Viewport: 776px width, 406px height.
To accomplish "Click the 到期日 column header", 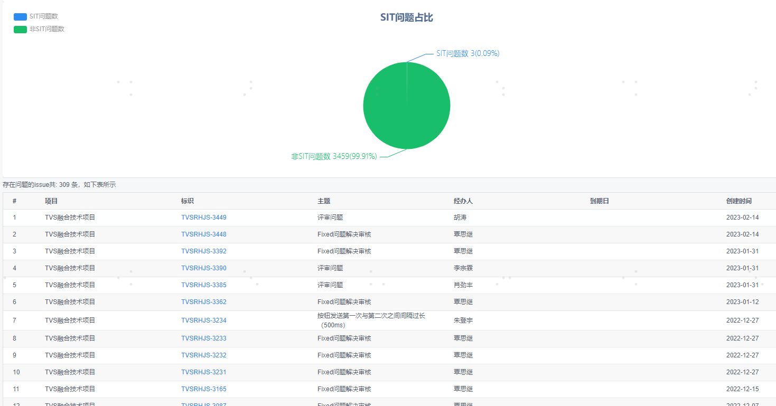I will pos(599,201).
